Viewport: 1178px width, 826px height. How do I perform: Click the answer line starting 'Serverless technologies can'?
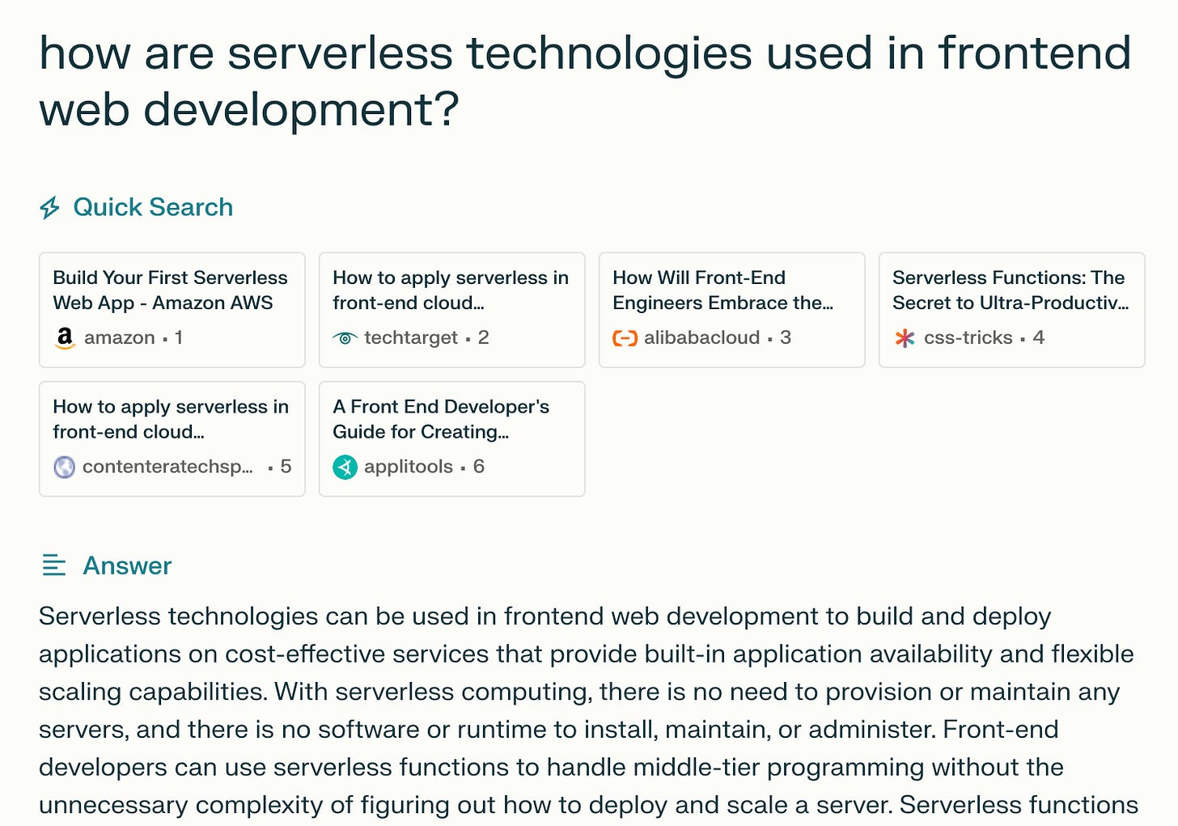tap(545, 616)
